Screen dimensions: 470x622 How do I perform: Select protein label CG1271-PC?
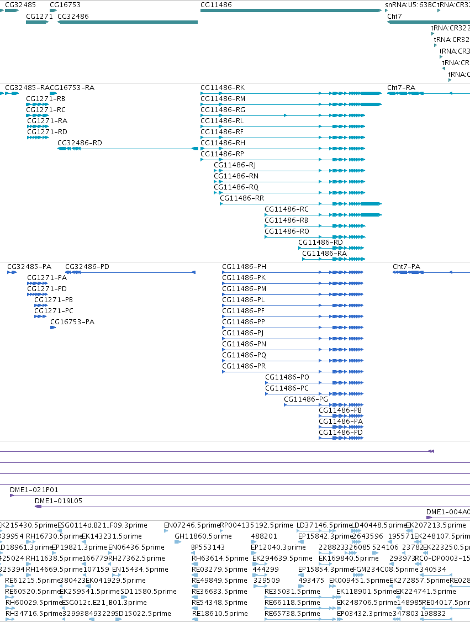(x=54, y=311)
